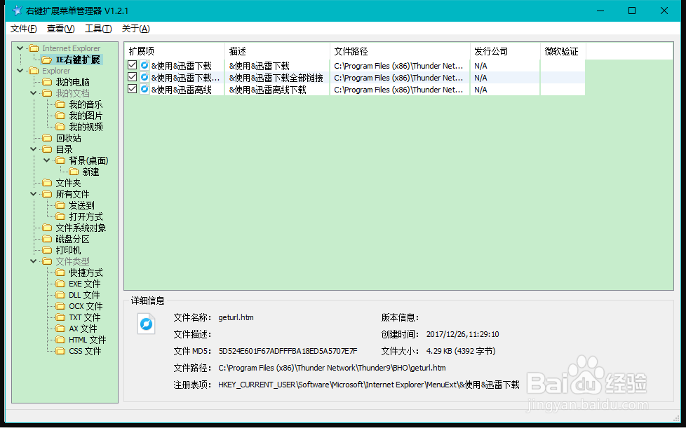Click file size 4.29 KB (4392 字节)
The image size is (686, 428).
(x=461, y=351)
